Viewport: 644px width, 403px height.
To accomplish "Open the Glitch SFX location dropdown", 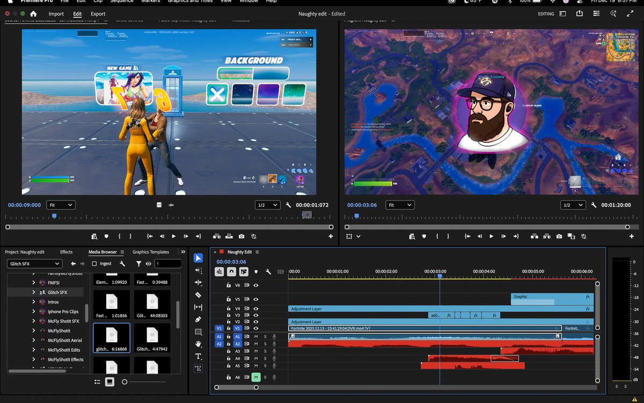I will (35, 264).
